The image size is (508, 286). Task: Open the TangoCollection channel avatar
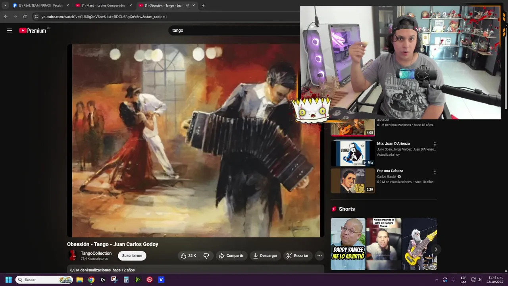click(x=73, y=255)
